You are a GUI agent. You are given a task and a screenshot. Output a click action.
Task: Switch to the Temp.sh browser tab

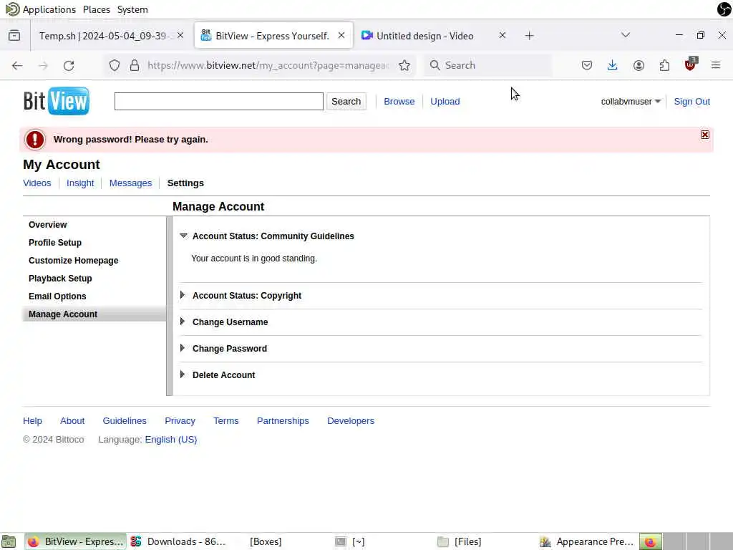point(106,36)
